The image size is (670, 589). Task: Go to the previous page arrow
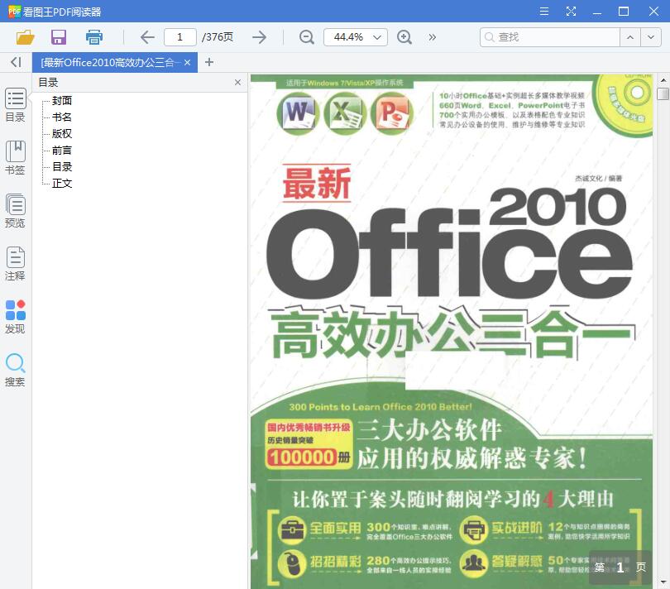tap(147, 37)
